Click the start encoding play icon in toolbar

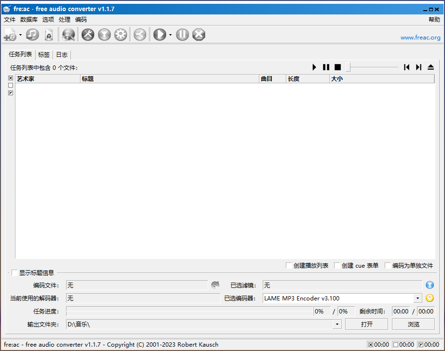[x=159, y=35]
